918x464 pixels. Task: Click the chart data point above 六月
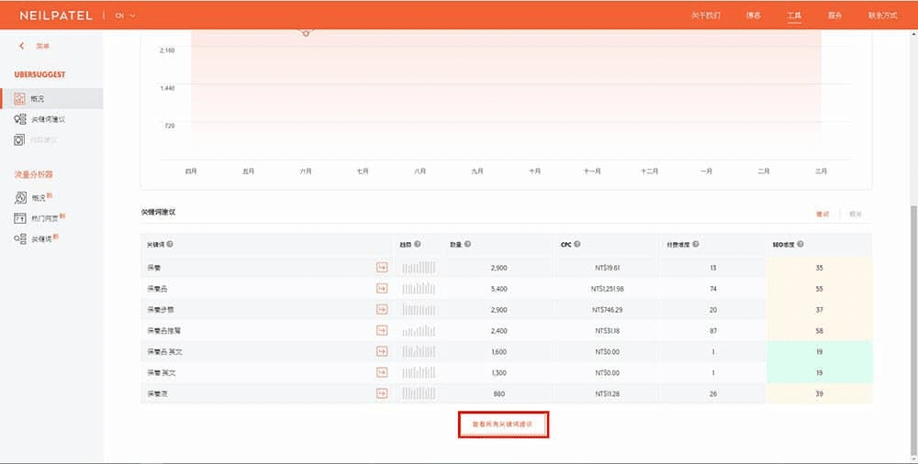(x=306, y=33)
